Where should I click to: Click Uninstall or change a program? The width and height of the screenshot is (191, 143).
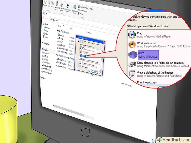86,8
